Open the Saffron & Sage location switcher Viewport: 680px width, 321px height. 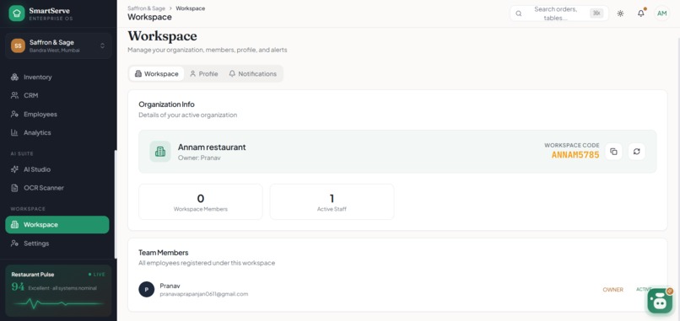(x=58, y=45)
